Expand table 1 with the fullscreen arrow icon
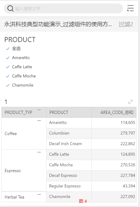Image resolution: width=140 pixels, height=207 pixels. click(130, 102)
